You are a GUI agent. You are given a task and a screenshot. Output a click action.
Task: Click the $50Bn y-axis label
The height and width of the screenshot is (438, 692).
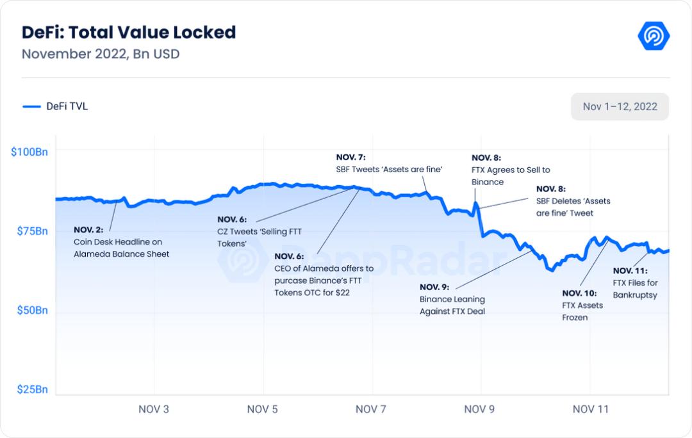click(x=32, y=311)
